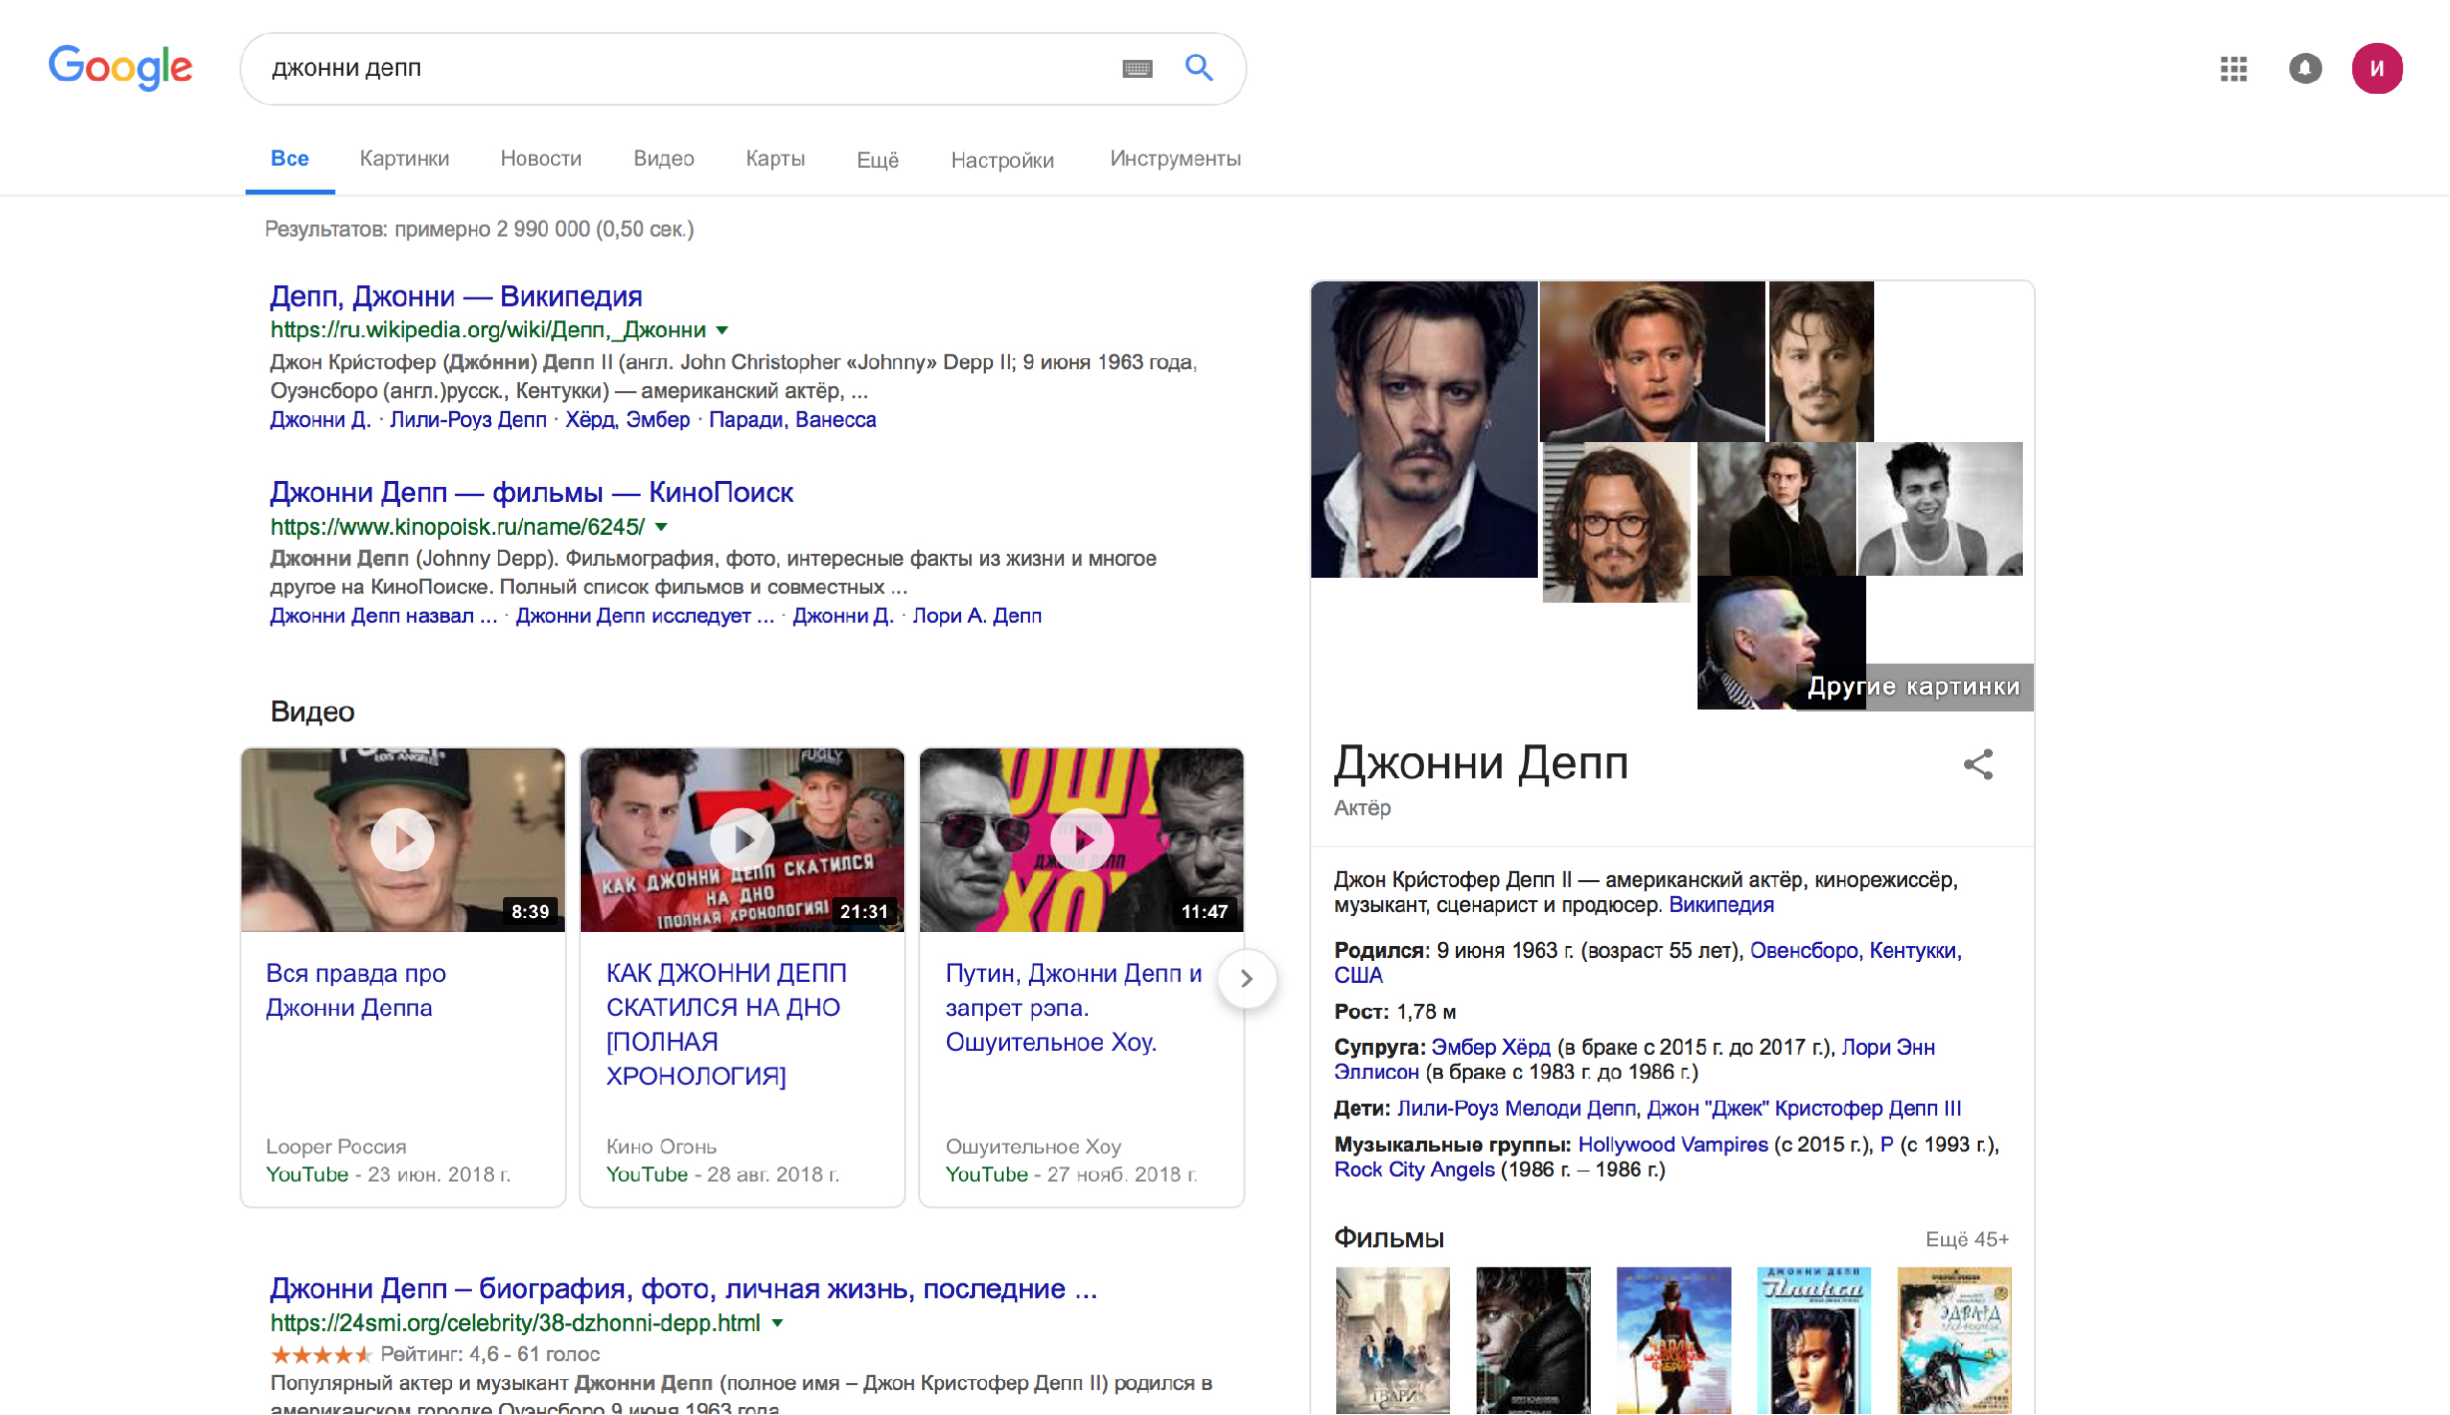
Task: Open the first film poster under Фильмы
Action: [1392, 1340]
